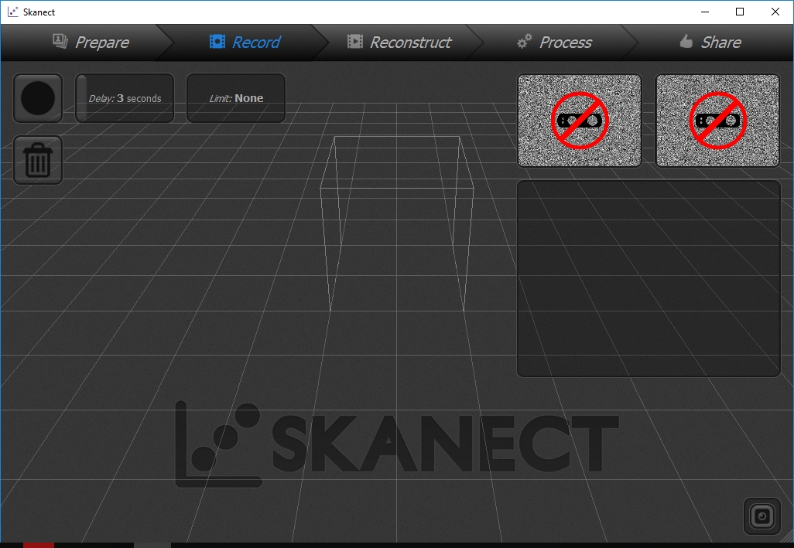Go to the Reconstruct tab

(399, 42)
